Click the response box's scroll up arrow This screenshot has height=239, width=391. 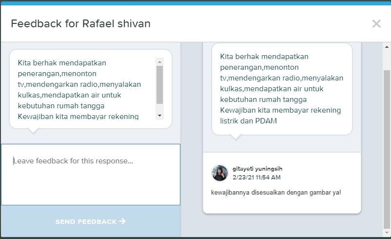159,61
